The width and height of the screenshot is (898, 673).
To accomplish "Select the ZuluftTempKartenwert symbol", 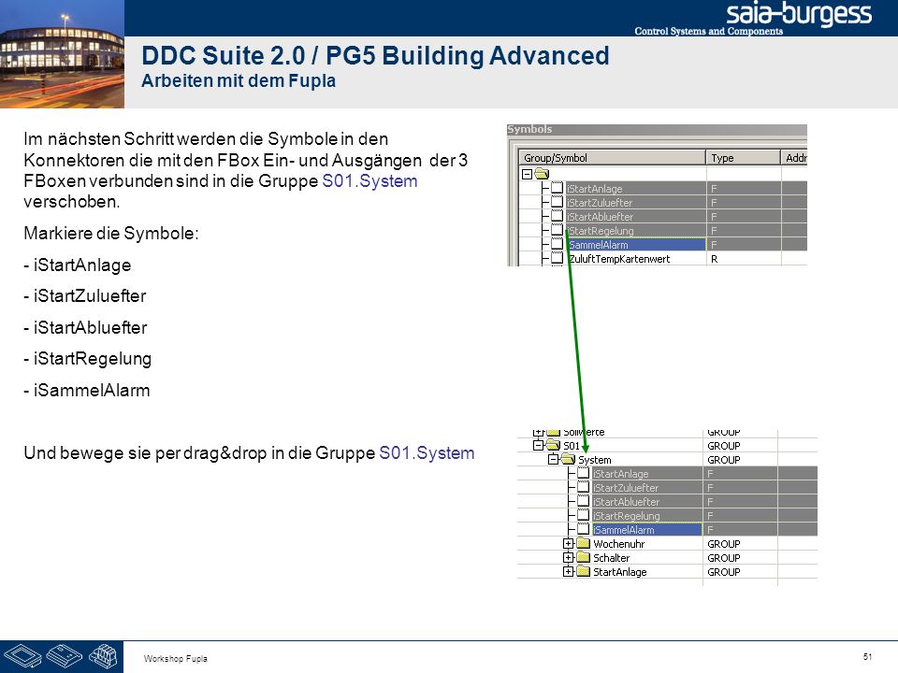I will (619, 259).
